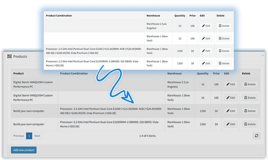Click the Product column header

(19, 73)
